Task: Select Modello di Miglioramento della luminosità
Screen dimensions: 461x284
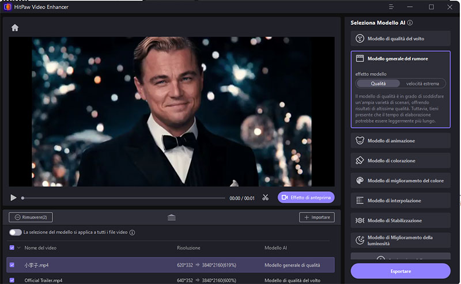Action: point(400,240)
